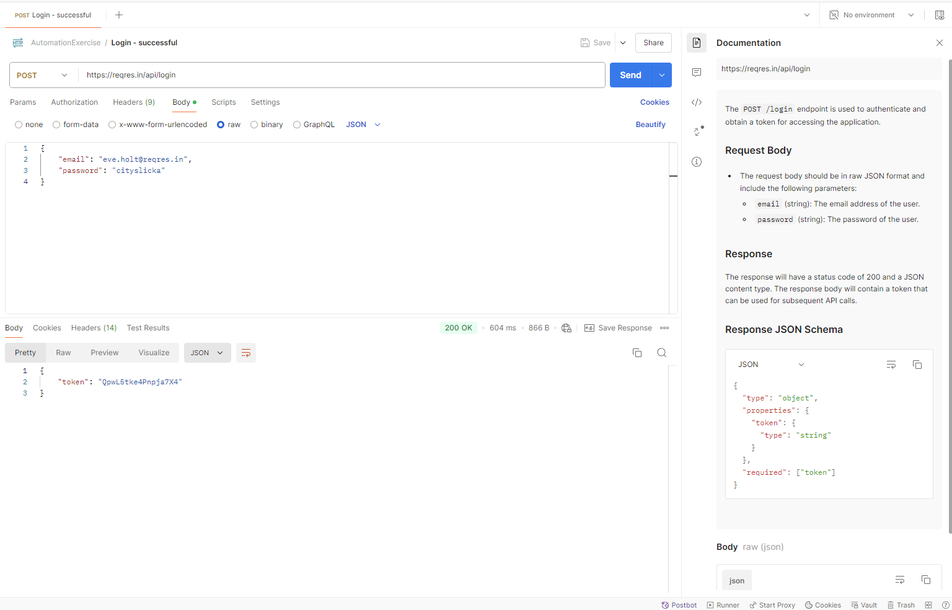Open the POST method dropdown
Viewport: 952px width, 610px height.
point(42,75)
